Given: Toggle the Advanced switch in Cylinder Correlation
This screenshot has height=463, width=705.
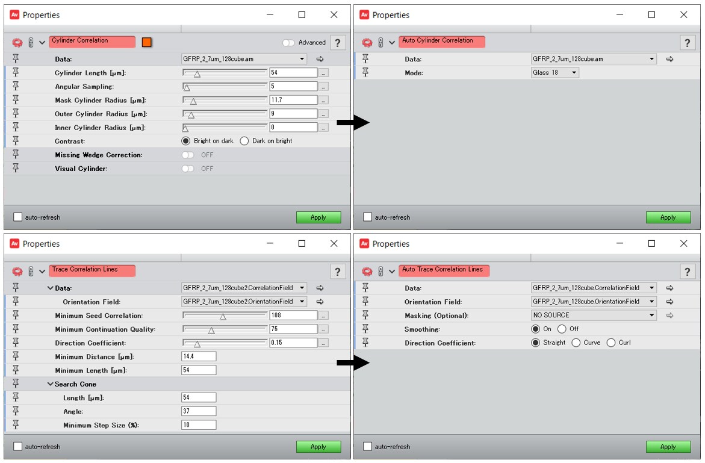Looking at the screenshot, I should click(288, 43).
